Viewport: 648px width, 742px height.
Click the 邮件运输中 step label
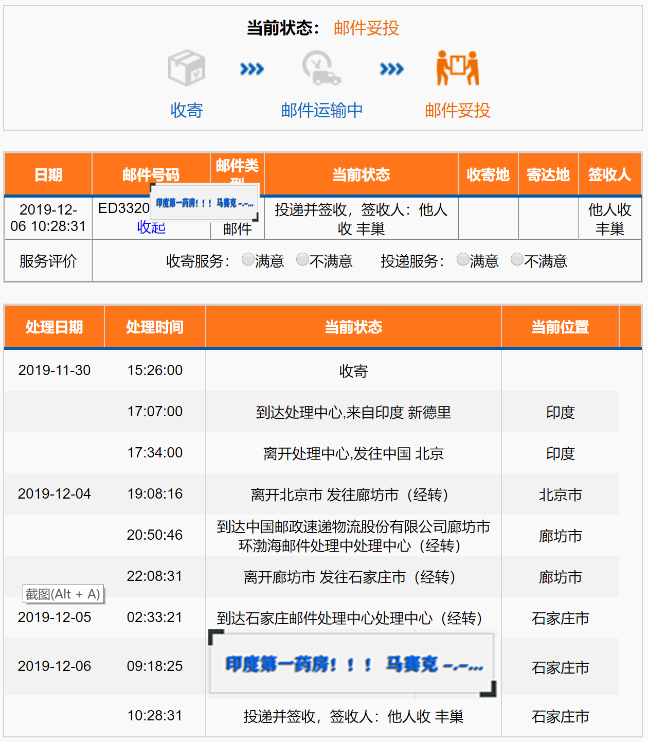[321, 110]
